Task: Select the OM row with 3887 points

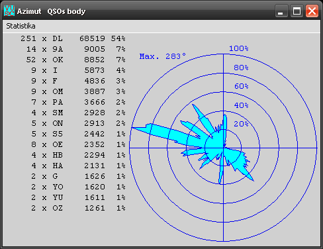Action: (x=78, y=91)
